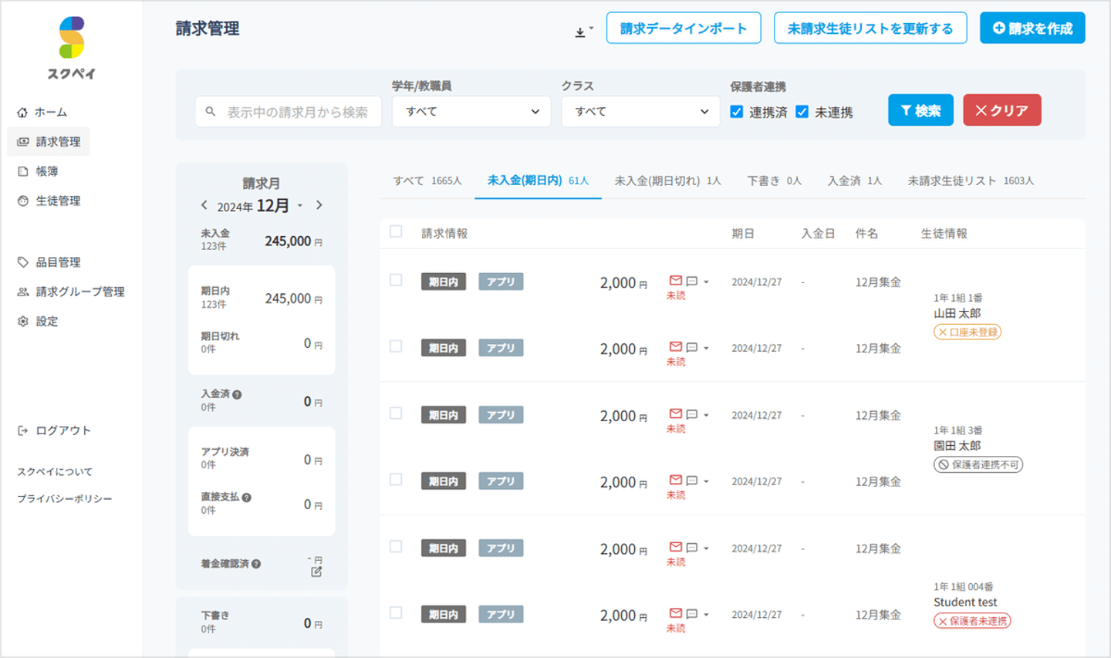Image resolution: width=1111 pixels, height=658 pixels.
Task: Click the 請求を作成 button
Action: tap(1032, 29)
